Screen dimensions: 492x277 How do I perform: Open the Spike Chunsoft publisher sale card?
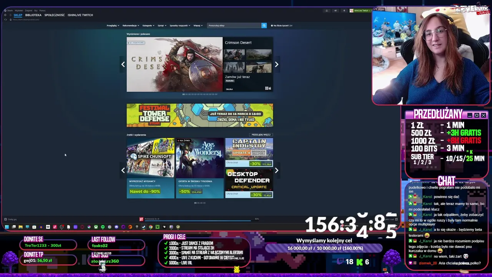[150, 168]
